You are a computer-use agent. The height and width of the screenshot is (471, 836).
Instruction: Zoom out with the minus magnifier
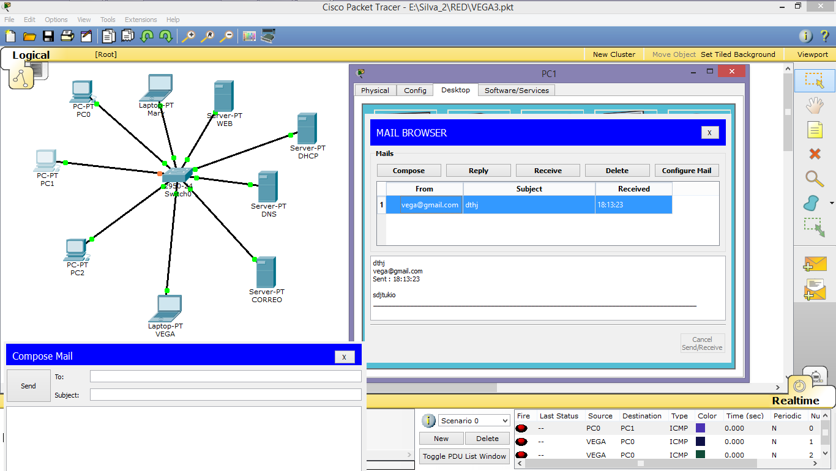tap(226, 36)
